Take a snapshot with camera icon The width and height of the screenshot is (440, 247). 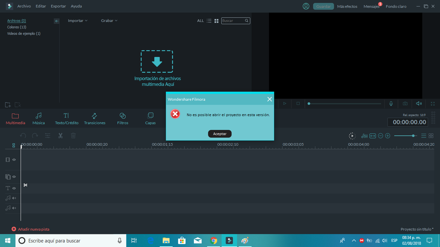(x=405, y=104)
